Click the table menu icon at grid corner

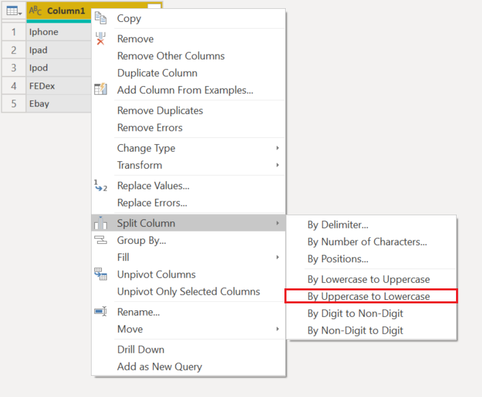(14, 11)
